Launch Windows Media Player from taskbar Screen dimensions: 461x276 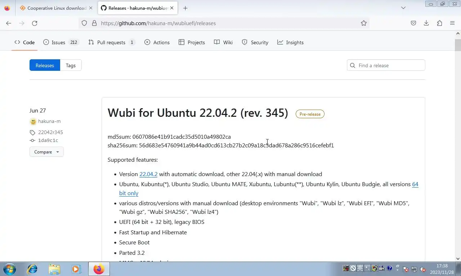76,269
